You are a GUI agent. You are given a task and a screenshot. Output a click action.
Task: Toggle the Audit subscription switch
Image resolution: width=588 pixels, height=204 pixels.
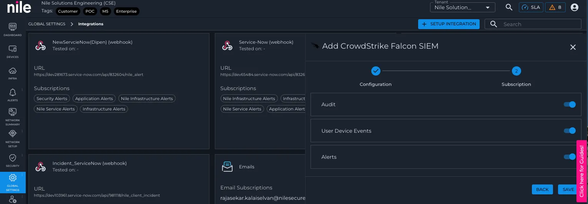pyautogui.click(x=570, y=104)
